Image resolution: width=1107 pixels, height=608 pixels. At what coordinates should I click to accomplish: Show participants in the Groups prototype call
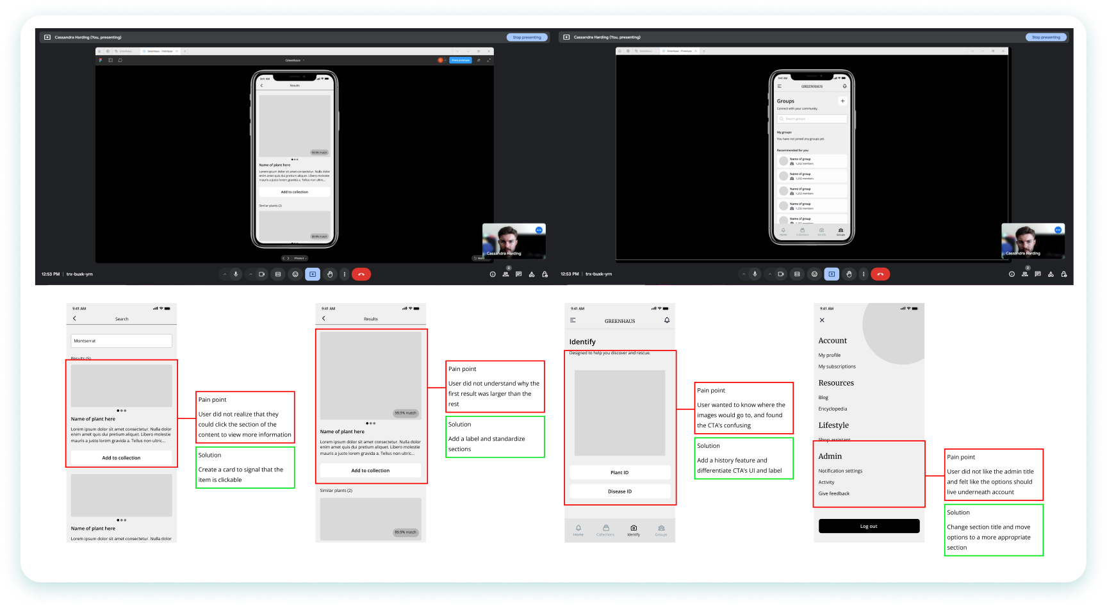pyautogui.click(x=1024, y=274)
